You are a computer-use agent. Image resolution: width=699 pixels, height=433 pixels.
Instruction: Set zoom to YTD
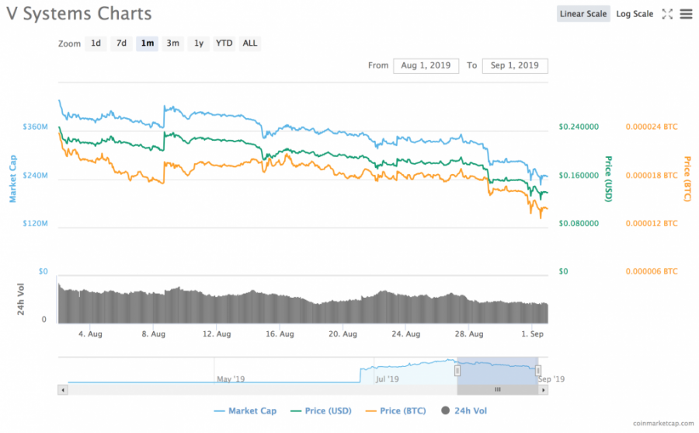point(224,44)
